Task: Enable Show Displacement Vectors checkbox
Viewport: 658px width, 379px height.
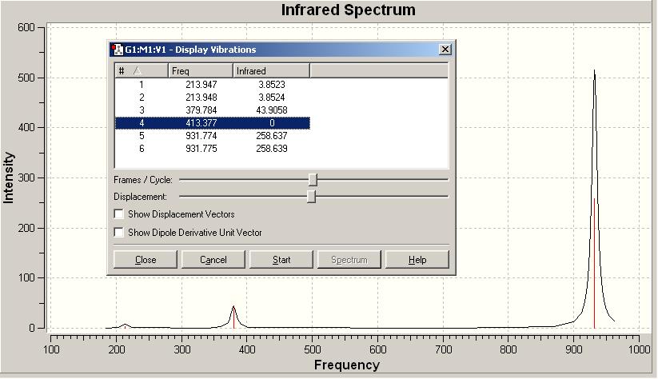Action: (119, 214)
